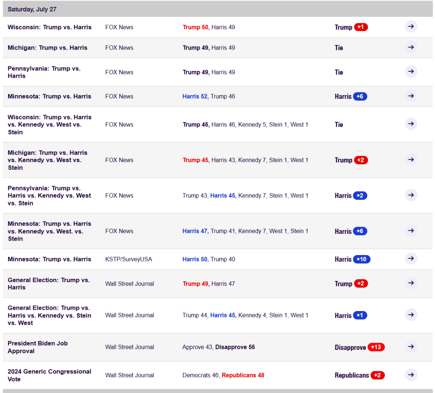The width and height of the screenshot is (435, 393).
Task: Click 'Trump +2' spread in General Election row
Action: coord(351,284)
